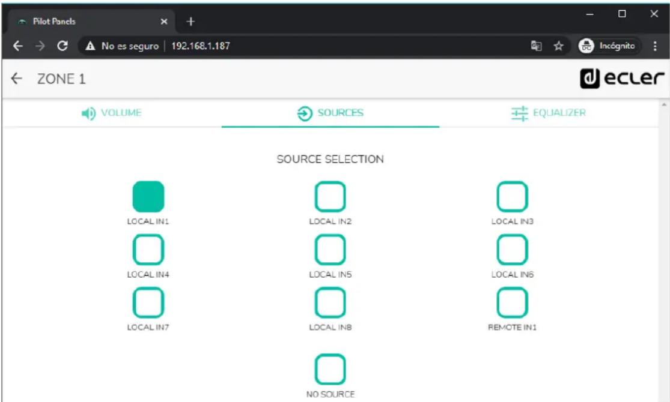Screen dimensions: 670x402
Task: Click address bar URL 192.168.1.187
Action: click(x=201, y=46)
